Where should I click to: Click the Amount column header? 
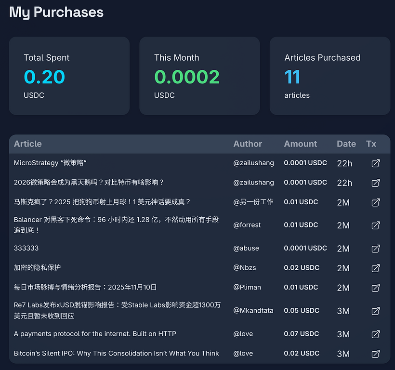(300, 144)
